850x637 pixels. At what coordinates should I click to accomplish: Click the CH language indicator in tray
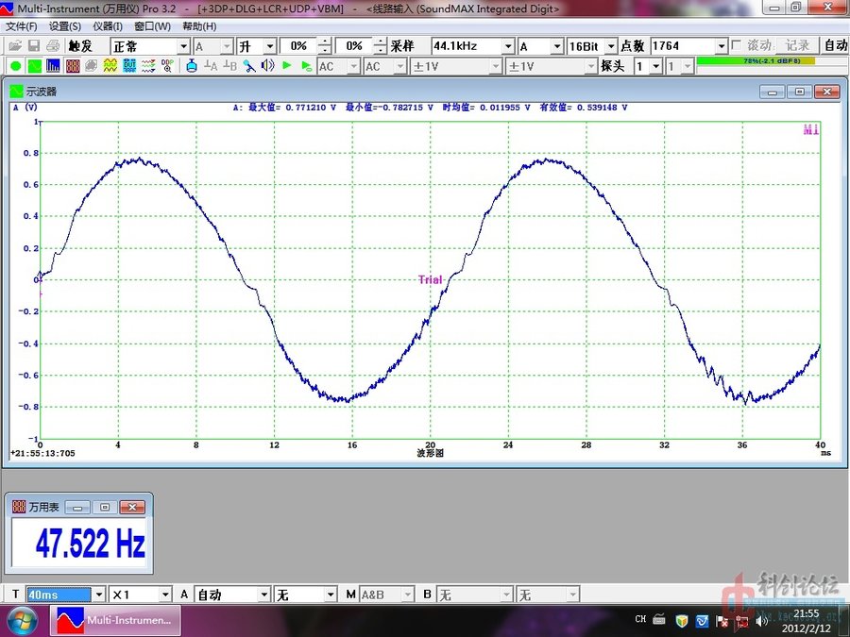tap(640, 619)
